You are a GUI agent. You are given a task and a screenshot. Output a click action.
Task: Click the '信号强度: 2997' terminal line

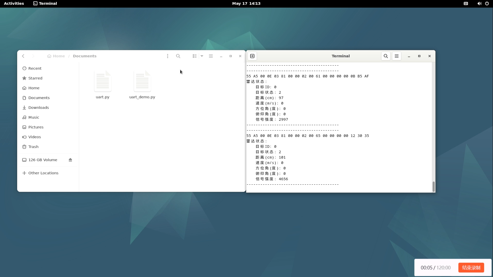272,119
